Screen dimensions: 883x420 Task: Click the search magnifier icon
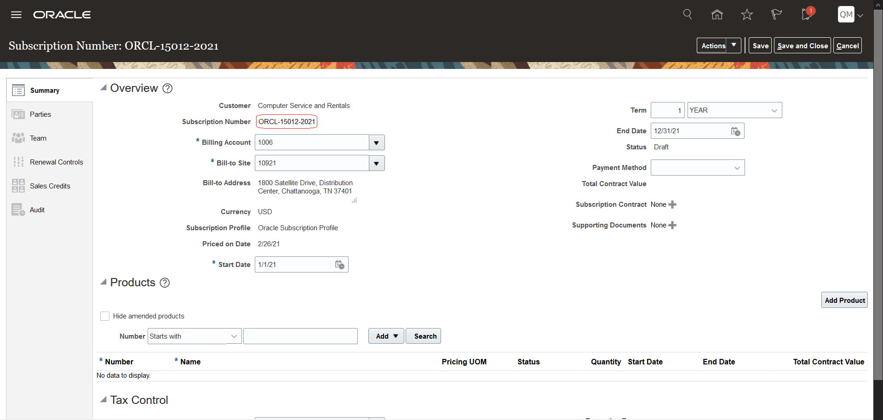coord(688,14)
